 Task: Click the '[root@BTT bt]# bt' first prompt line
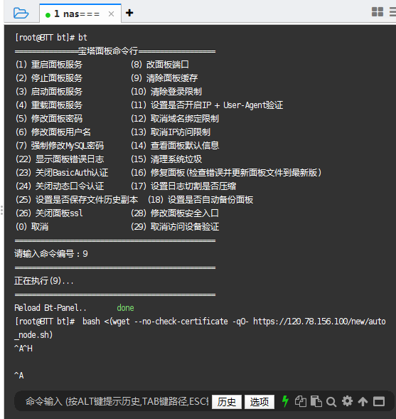[x=51, y=38]
